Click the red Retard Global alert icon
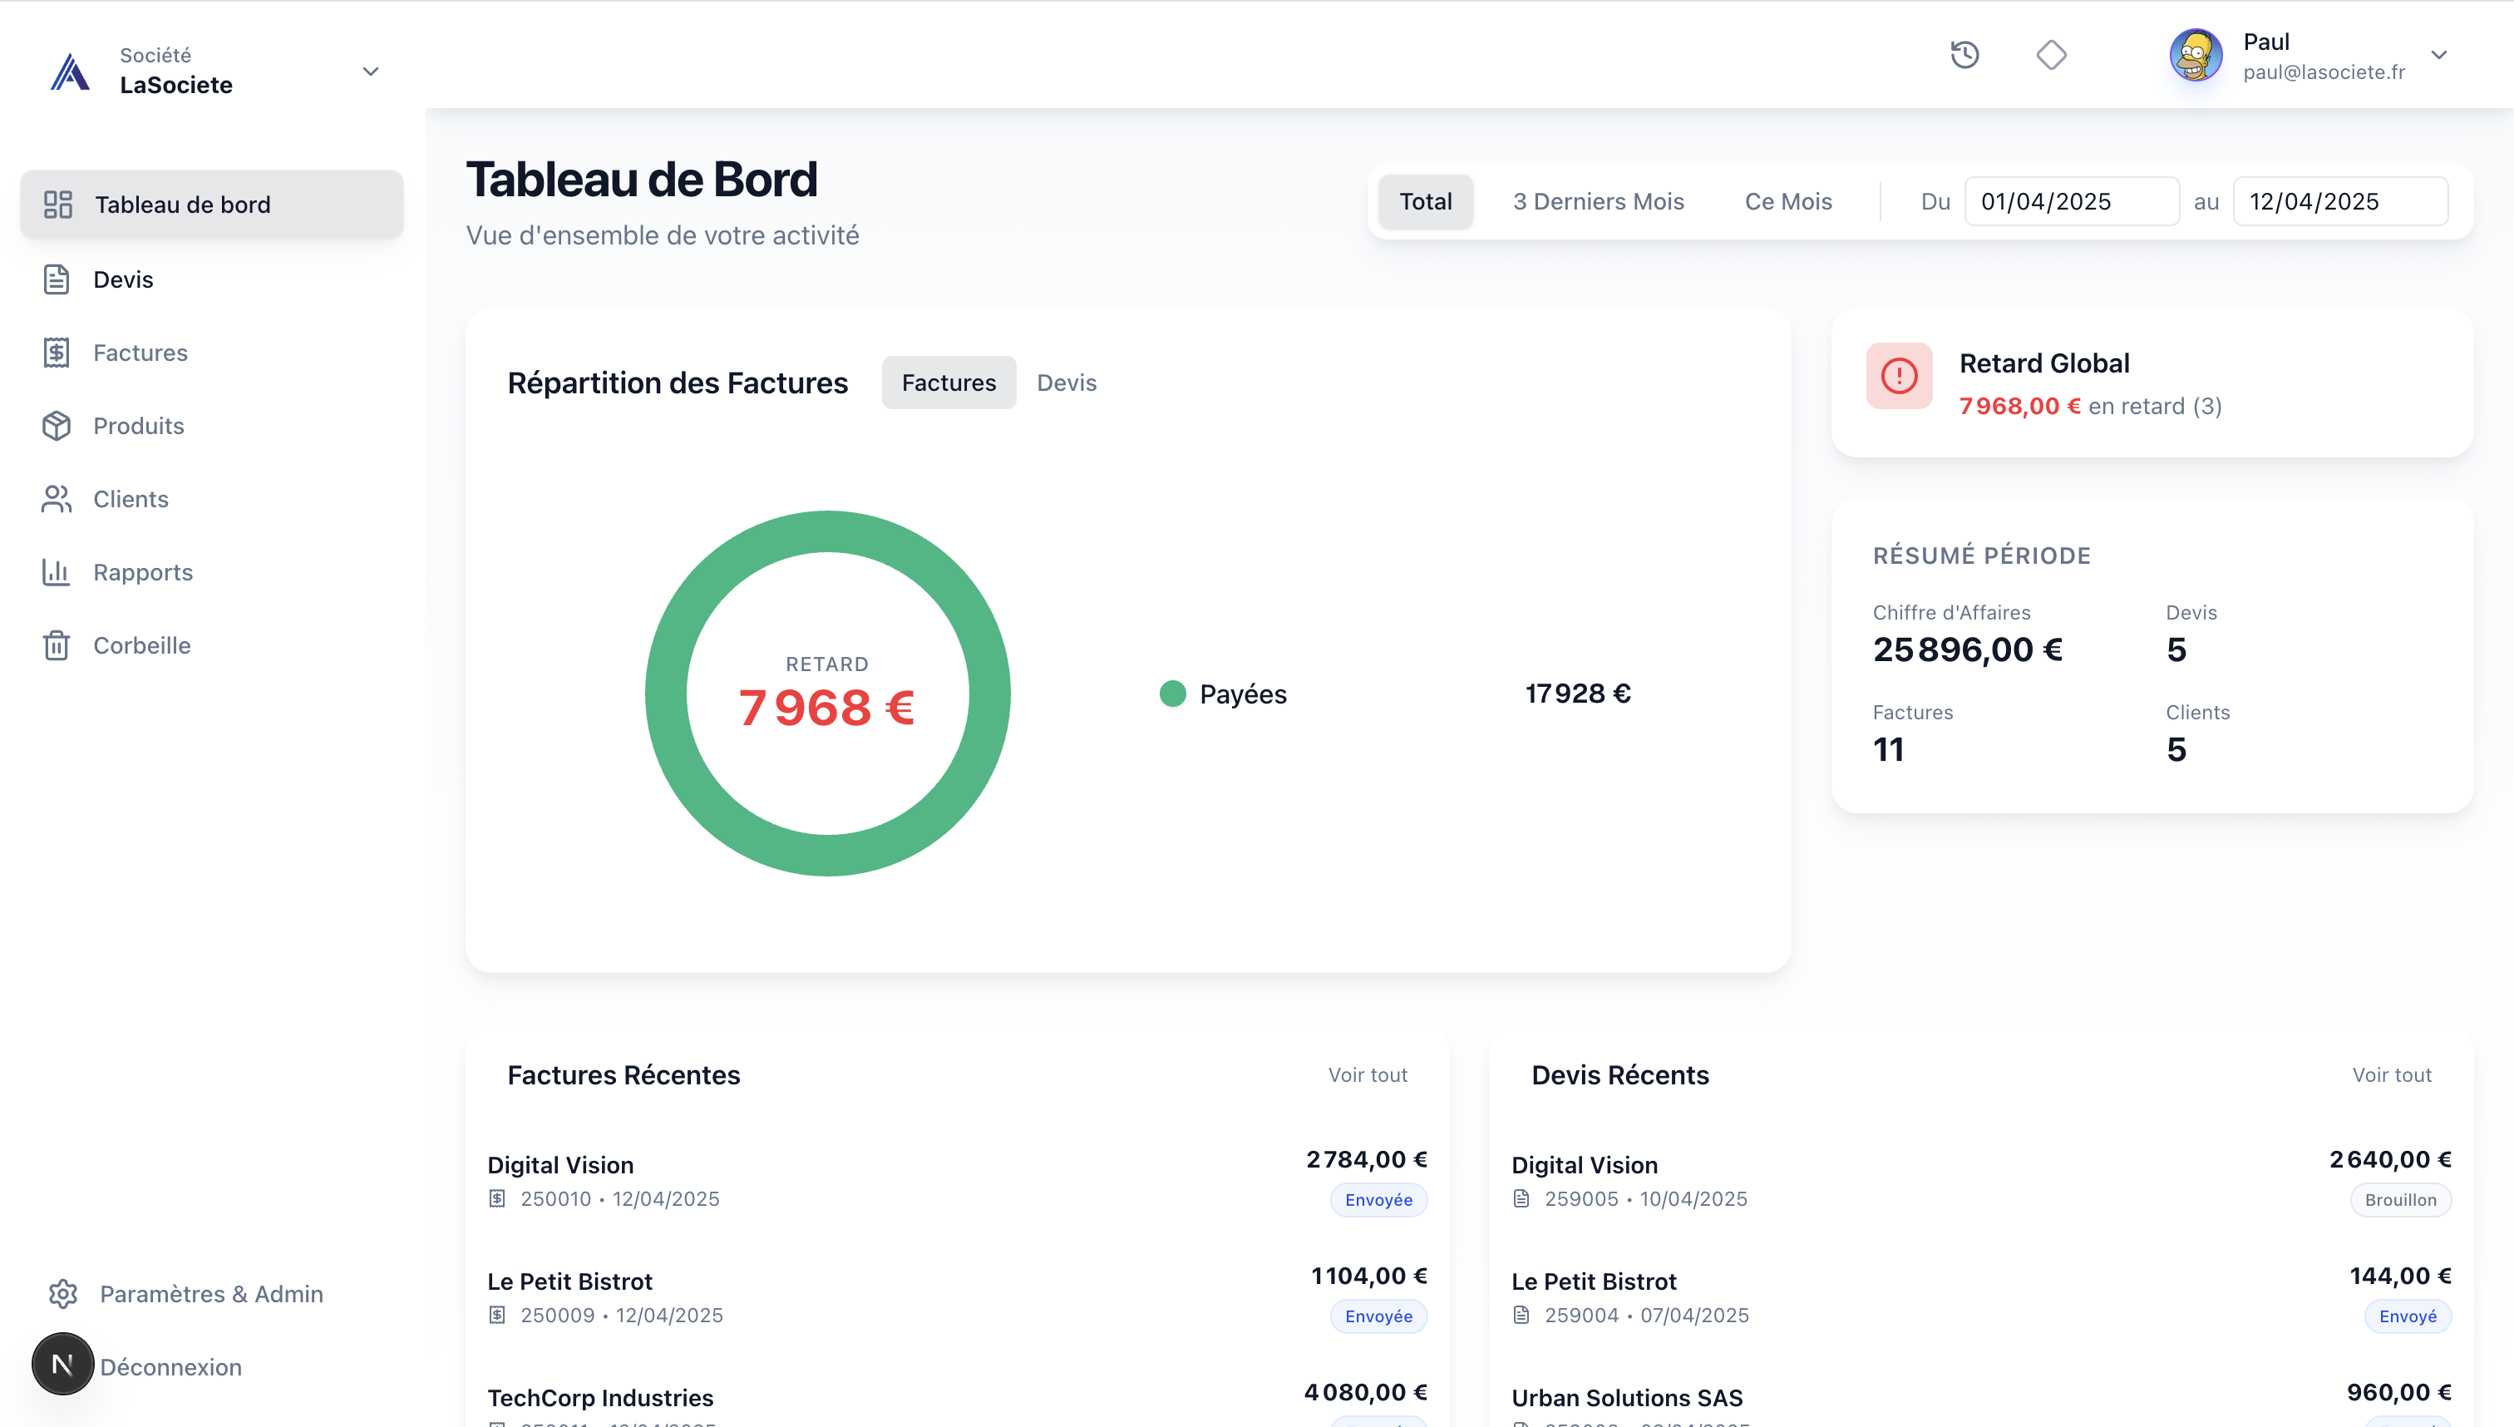This screenshot has height=1427, width=2514. pyautogui.click(x=1899, y=375)
